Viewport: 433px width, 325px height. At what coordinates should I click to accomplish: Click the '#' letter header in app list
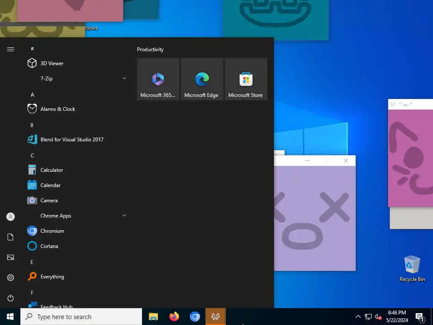[x=32, y=49]
